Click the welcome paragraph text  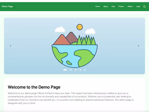[x=71, y=98]
